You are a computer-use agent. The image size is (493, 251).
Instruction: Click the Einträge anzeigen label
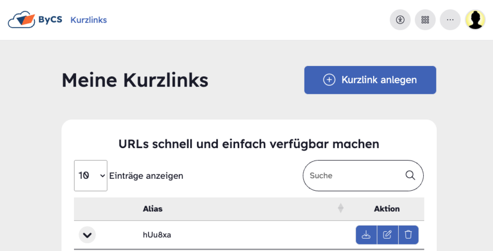[146, 176]
